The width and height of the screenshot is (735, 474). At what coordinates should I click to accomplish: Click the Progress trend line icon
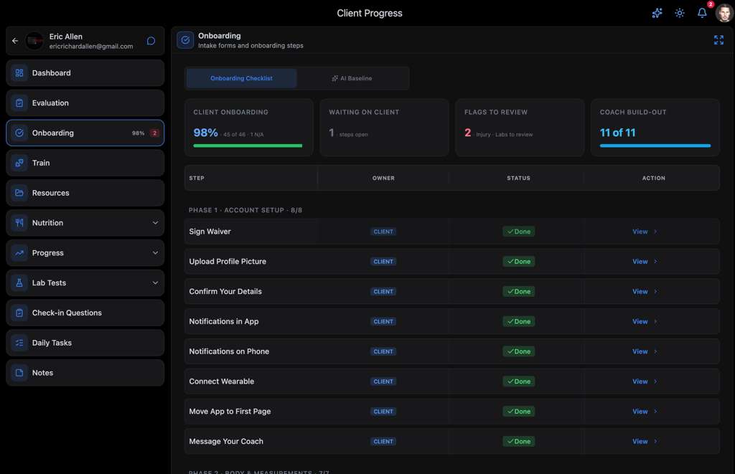click(x=19, y=253)
